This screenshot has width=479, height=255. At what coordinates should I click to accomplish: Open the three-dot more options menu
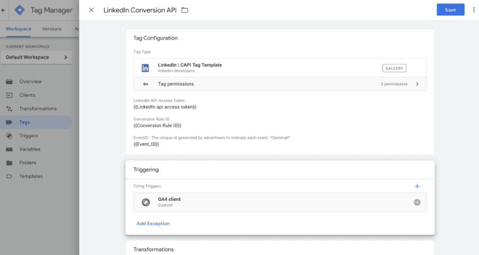pyautogui.click(x=474, y=10)
